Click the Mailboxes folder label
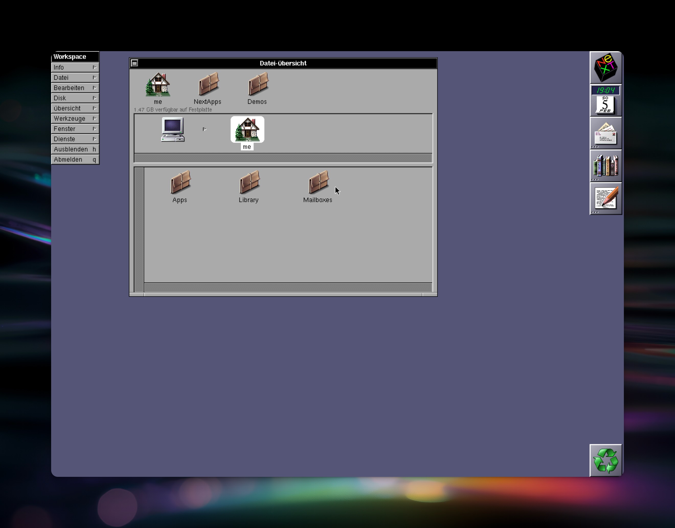Viewport: 675px width, 528px height. 318,200
